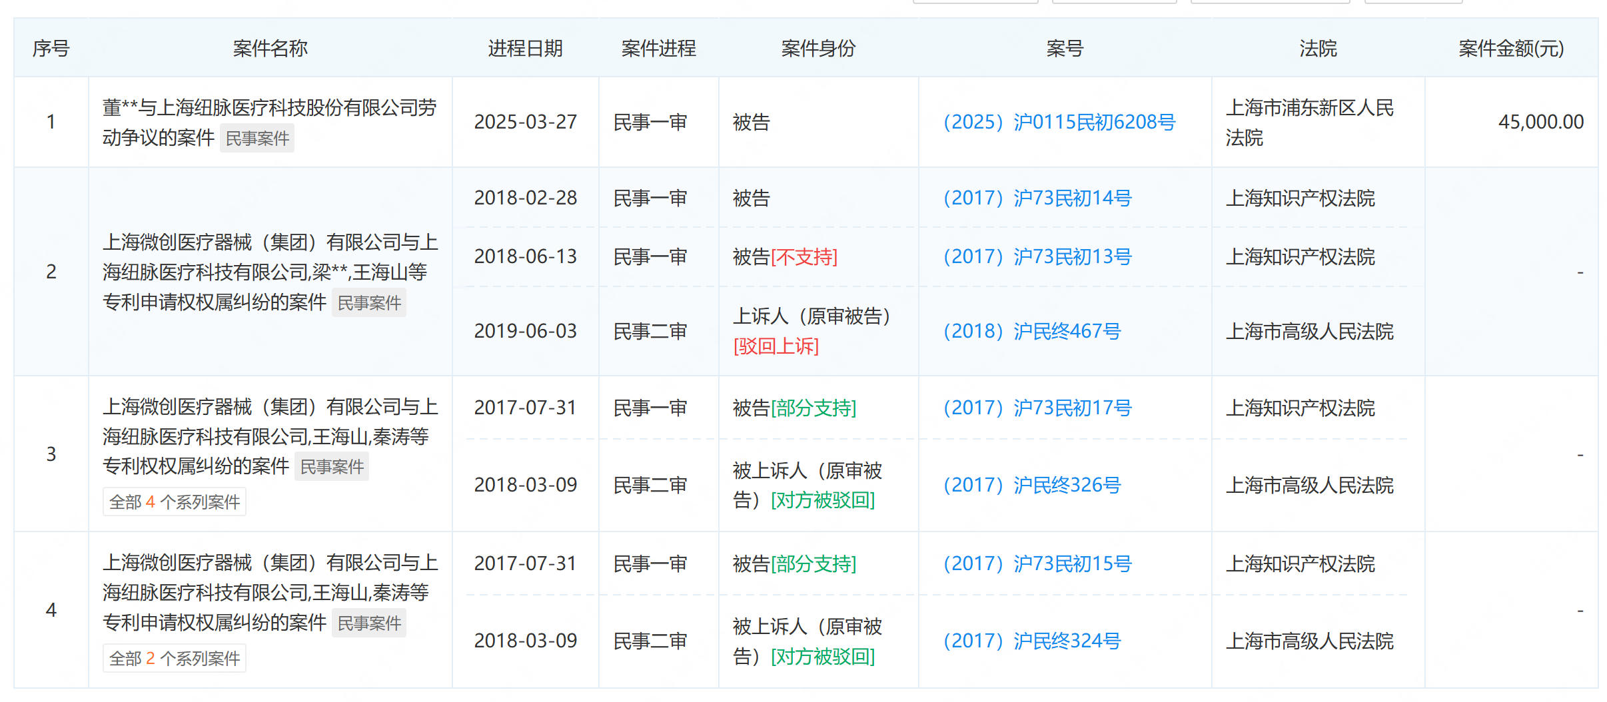Click 上海知识产权法院 in 沪73民初15号 row

(x=1300, y=563)
